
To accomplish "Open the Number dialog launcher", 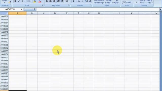I will [x=91, y=5].
